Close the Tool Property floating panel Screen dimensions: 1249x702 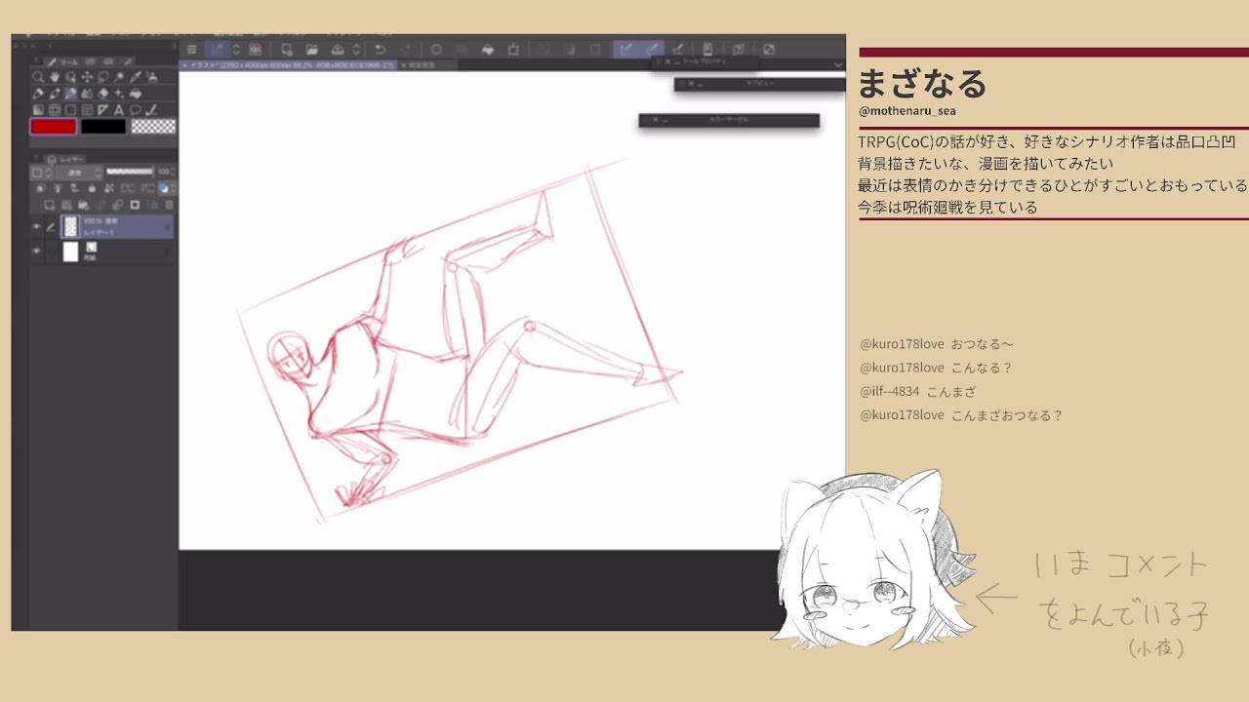click(667, 61)
